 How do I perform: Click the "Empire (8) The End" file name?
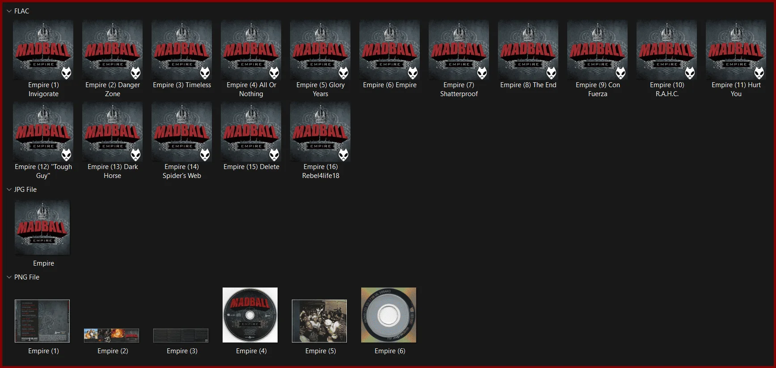[x=528, y=85]
